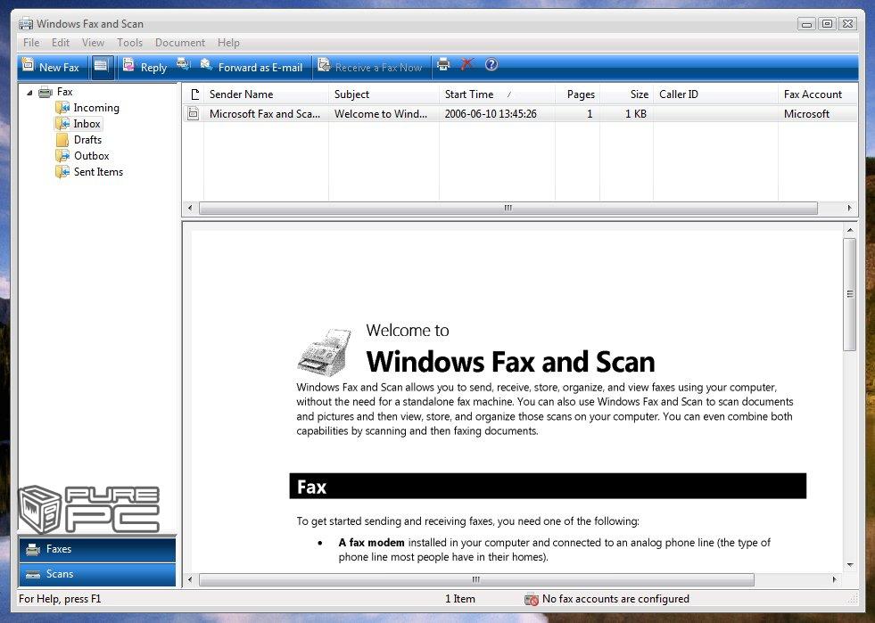Sort list by Fax Account column
The height and width of the screenshot is (623, 875).
[818, 94]
